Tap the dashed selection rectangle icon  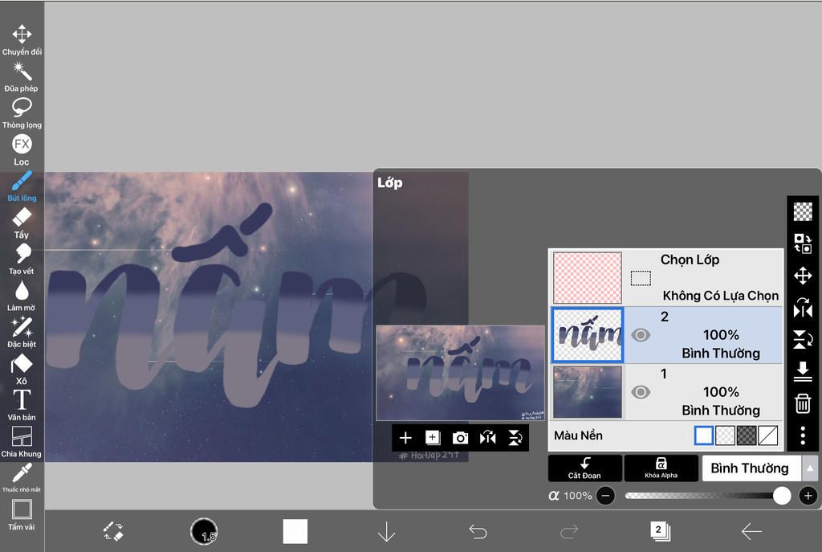641,278
